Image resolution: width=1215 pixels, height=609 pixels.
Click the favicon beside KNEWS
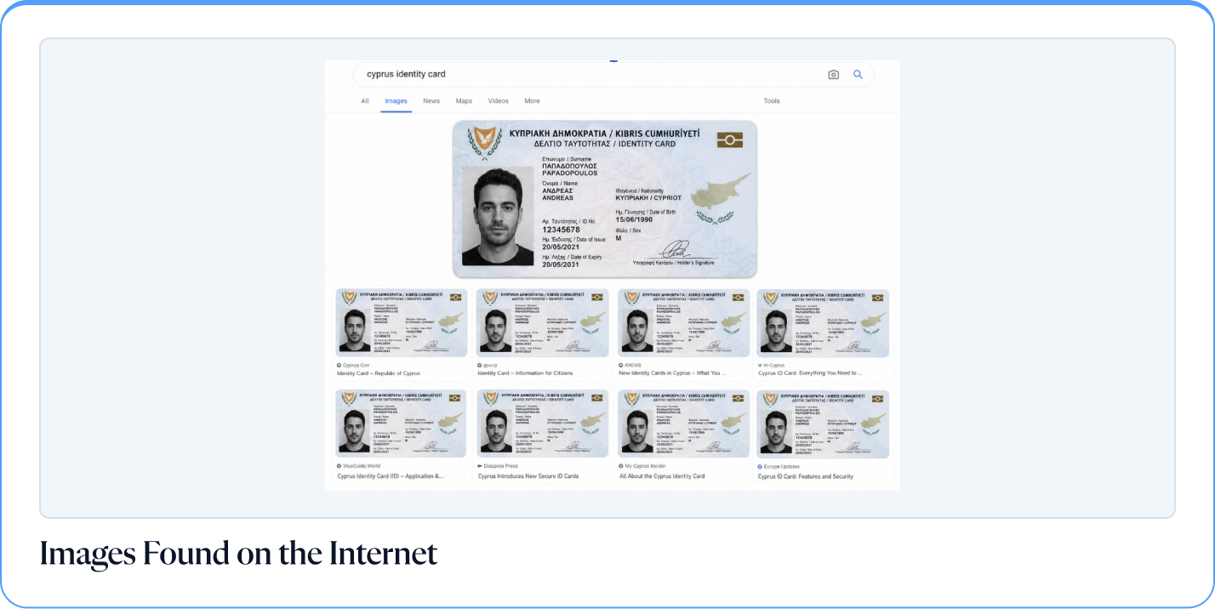pyautogui.click(x=621, y=365)
